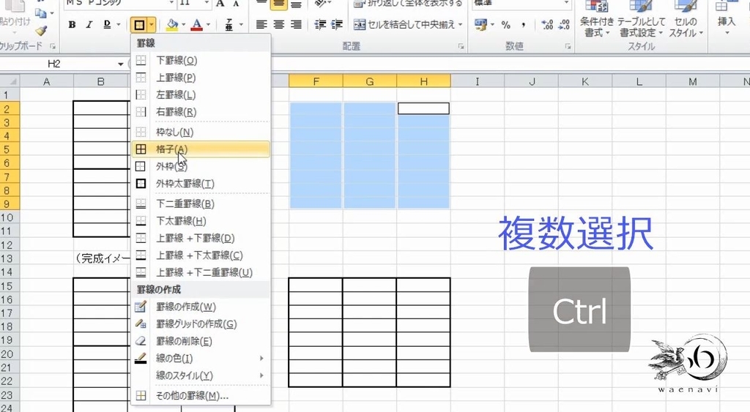750x412 pixels.
Task: Center text horizontally
Action: coord(279,24)
